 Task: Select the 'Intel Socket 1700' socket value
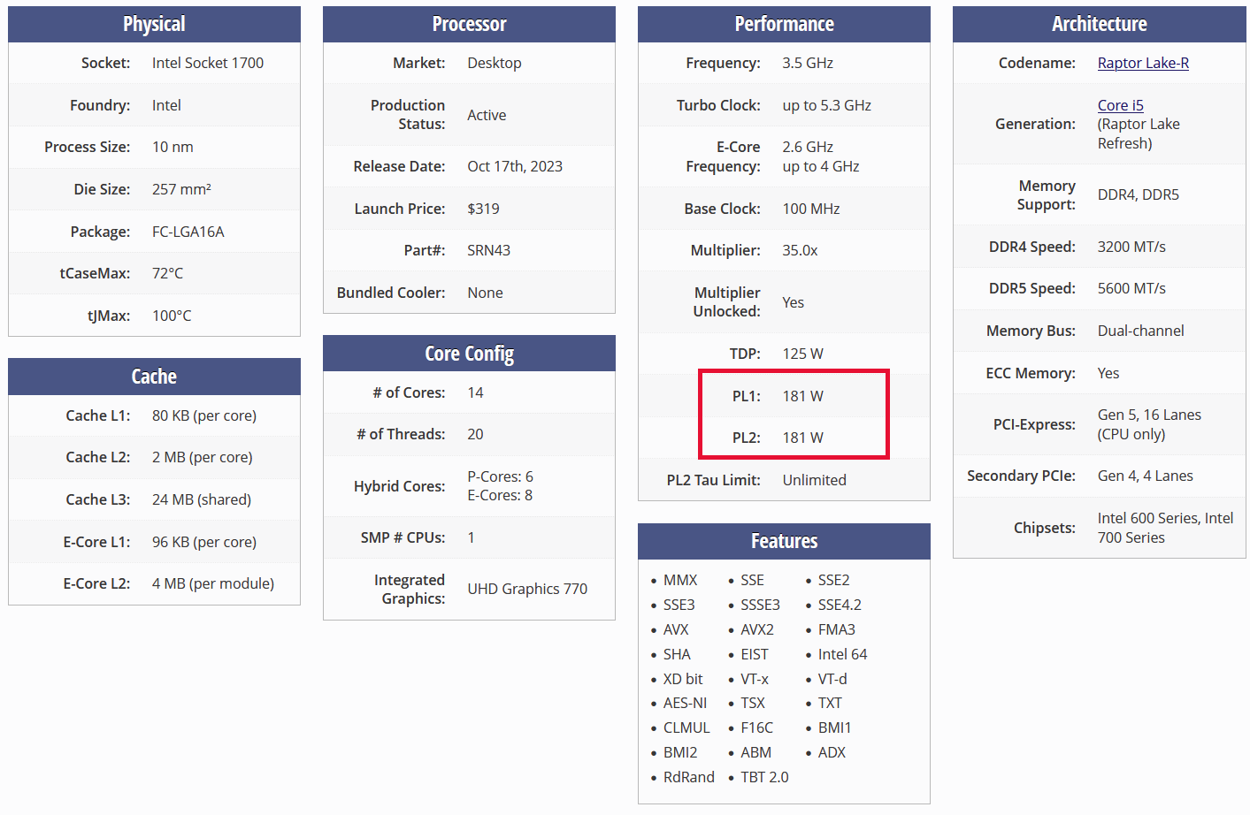point(208,63)
